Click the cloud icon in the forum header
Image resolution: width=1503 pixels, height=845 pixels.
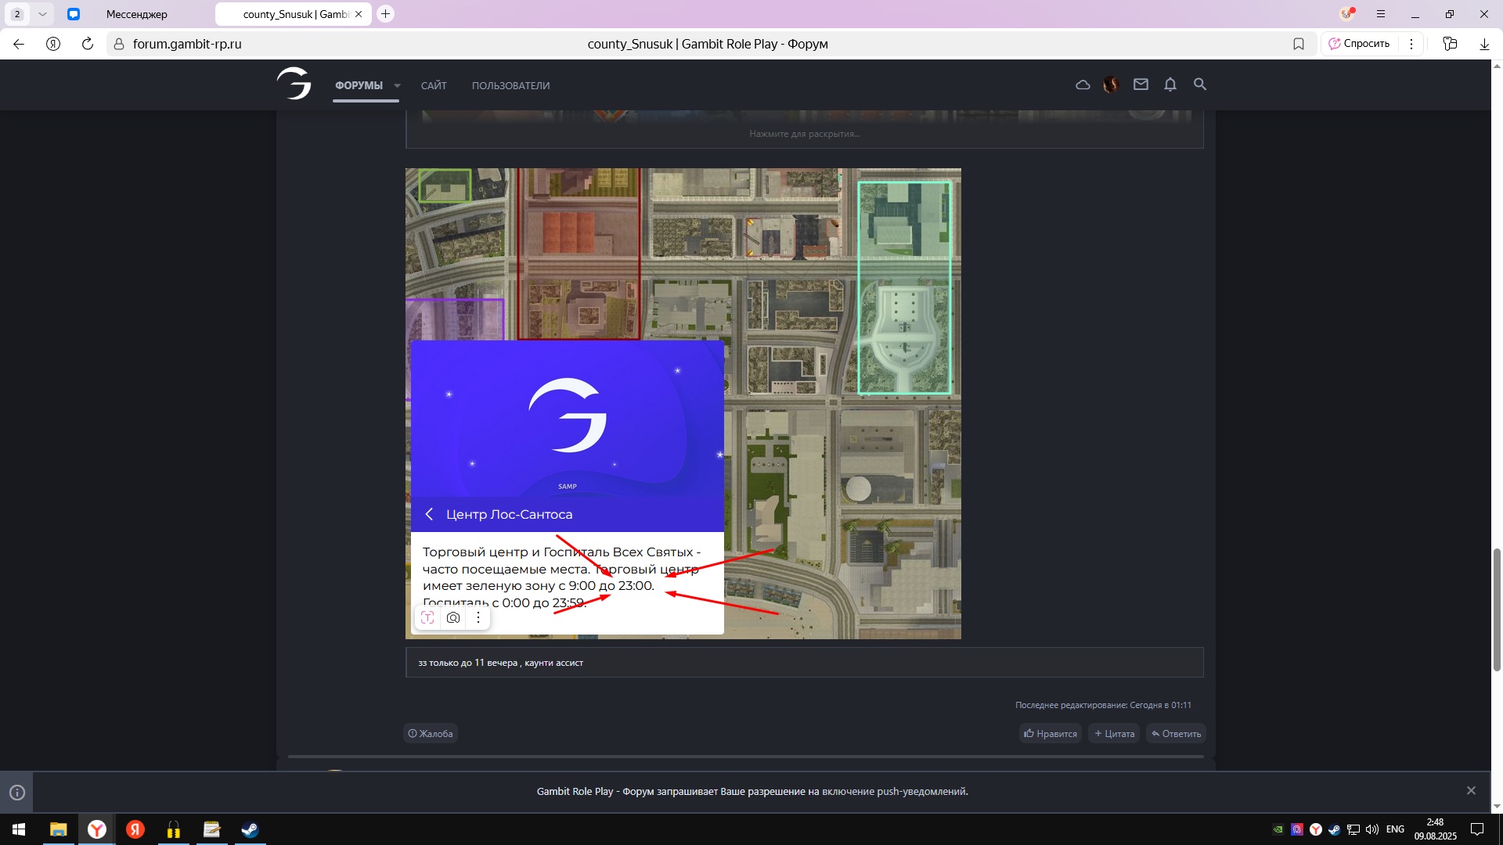click(x=1083, y=84)
